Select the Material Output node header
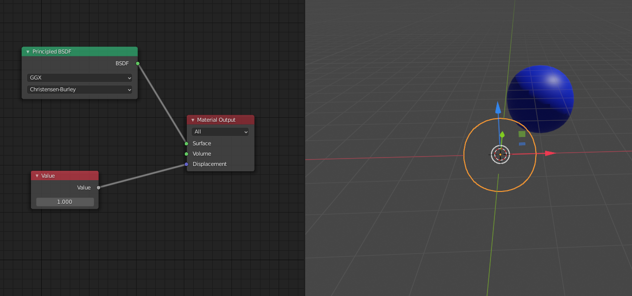The width and height of the screenshot is (632, 296). pos(221,120)
